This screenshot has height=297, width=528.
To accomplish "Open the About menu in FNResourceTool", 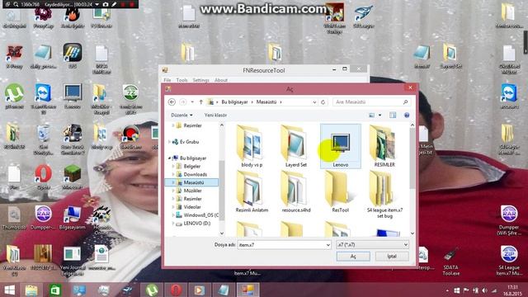I will [x=221, y=80].
